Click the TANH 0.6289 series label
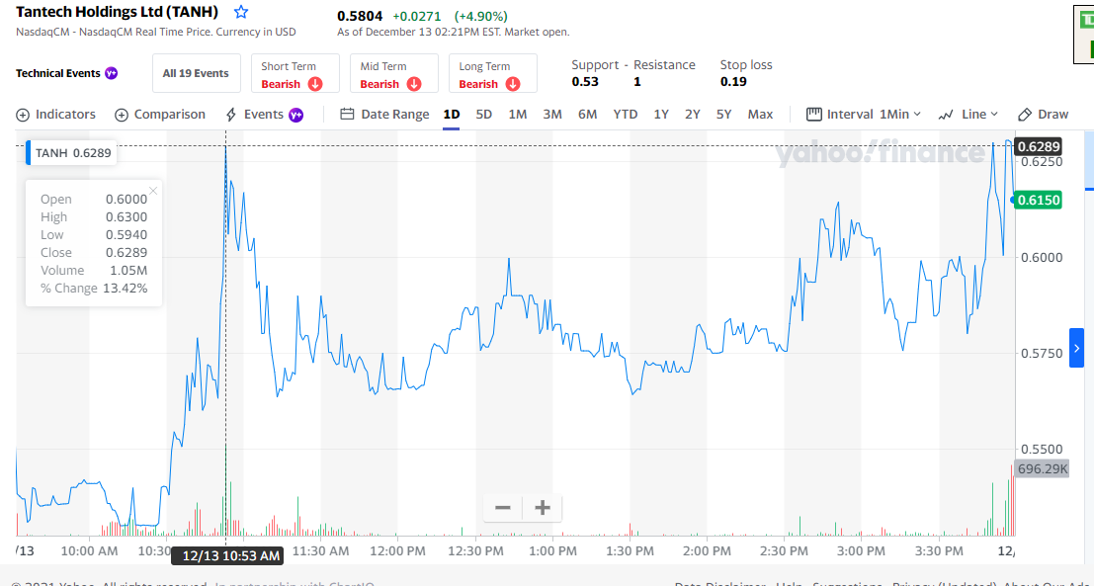 [72, 153]
